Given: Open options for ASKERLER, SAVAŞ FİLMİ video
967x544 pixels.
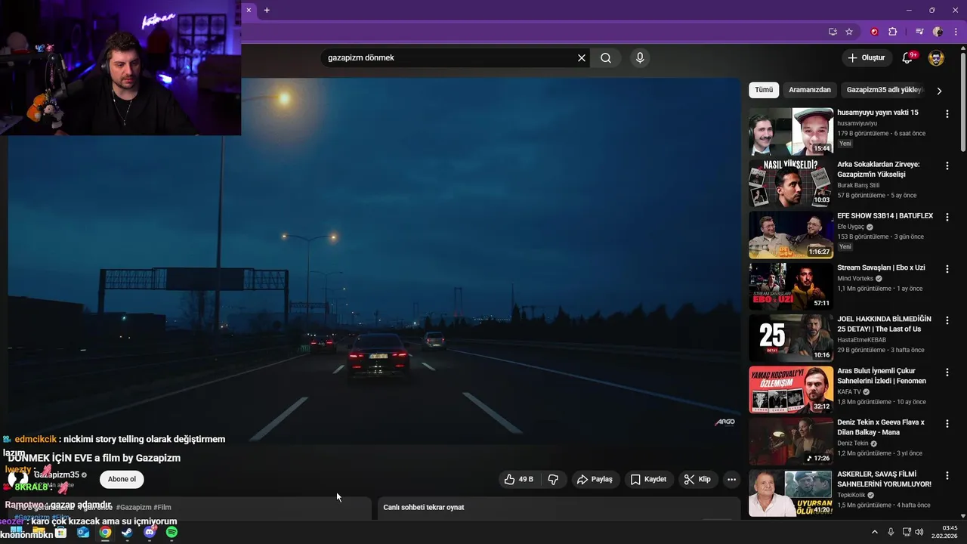Looking at the screenshot, I should point(947,475).
